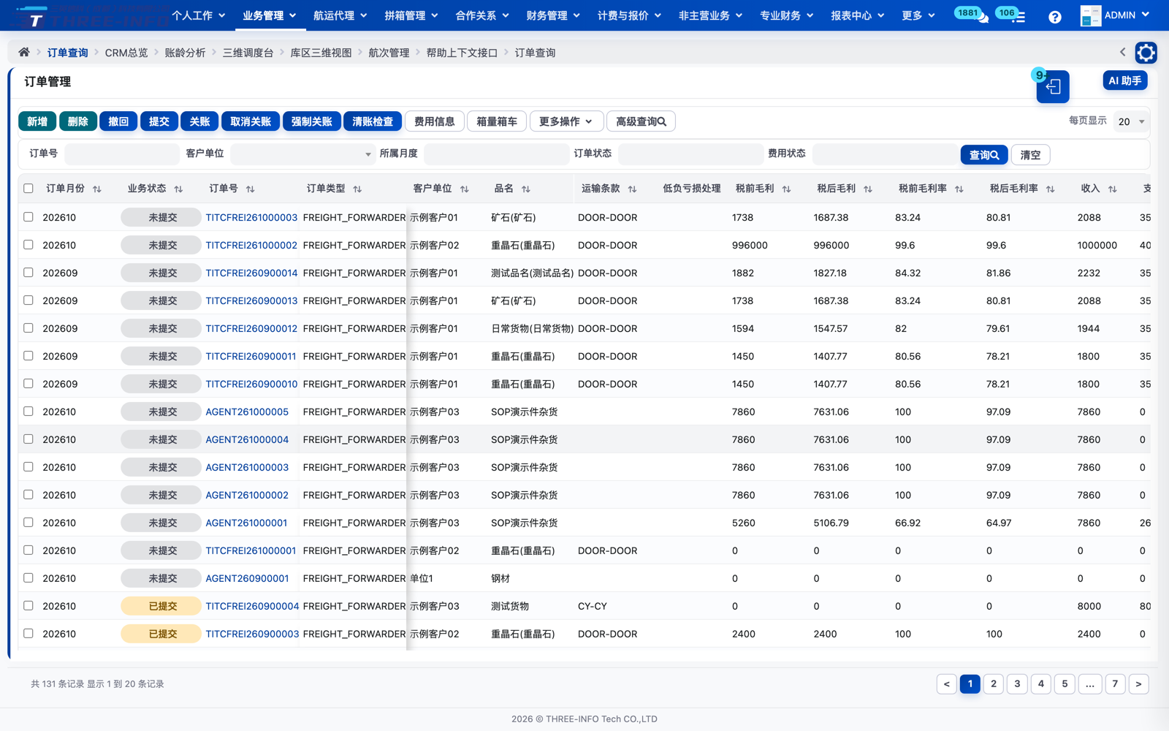Open order link TITCFREI261000002
Viewport: 1169px width, 731px height.
click(x=251, y=245)
